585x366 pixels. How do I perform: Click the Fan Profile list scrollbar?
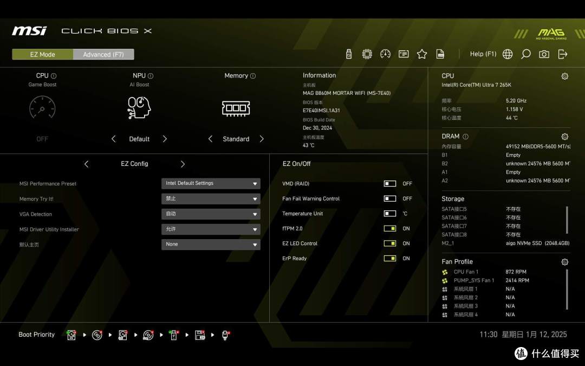[567, 290]
